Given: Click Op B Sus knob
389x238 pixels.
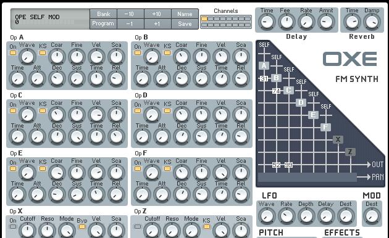Looking at the screenshot, I should coord(201,79).
